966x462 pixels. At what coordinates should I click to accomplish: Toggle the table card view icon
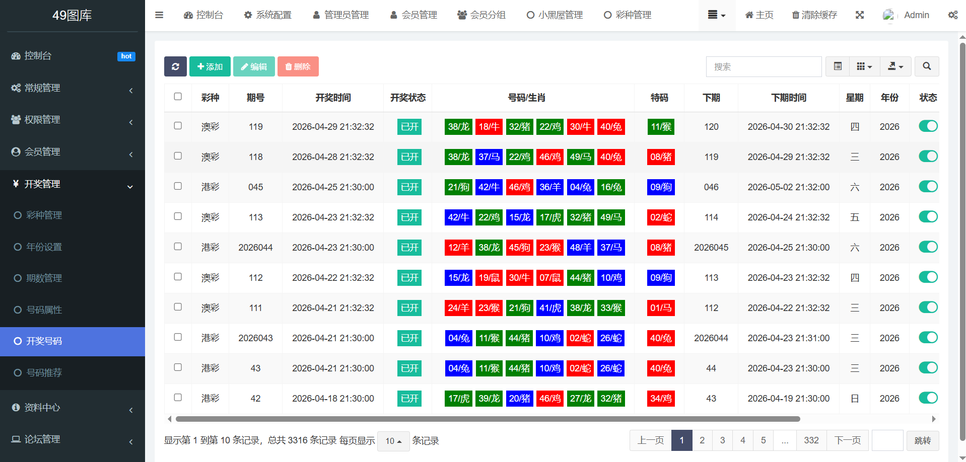[x=838, y=66]
